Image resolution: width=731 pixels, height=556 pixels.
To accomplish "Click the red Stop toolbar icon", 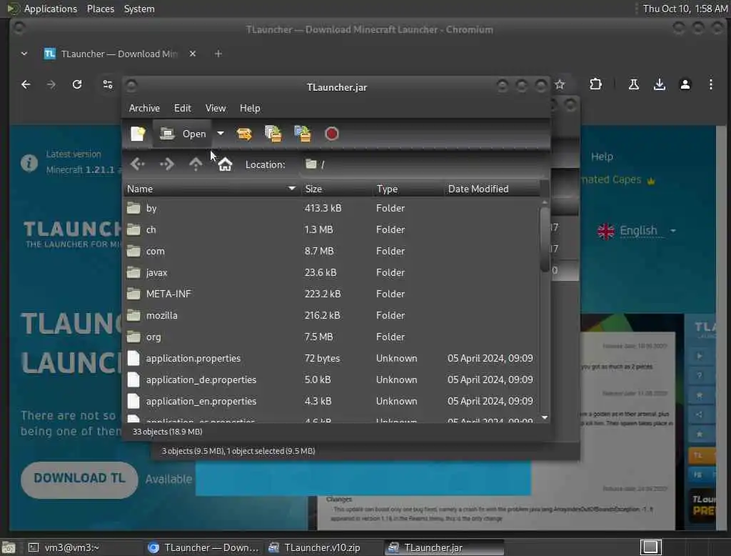I will pyautogui.click(x=331, y=134).
